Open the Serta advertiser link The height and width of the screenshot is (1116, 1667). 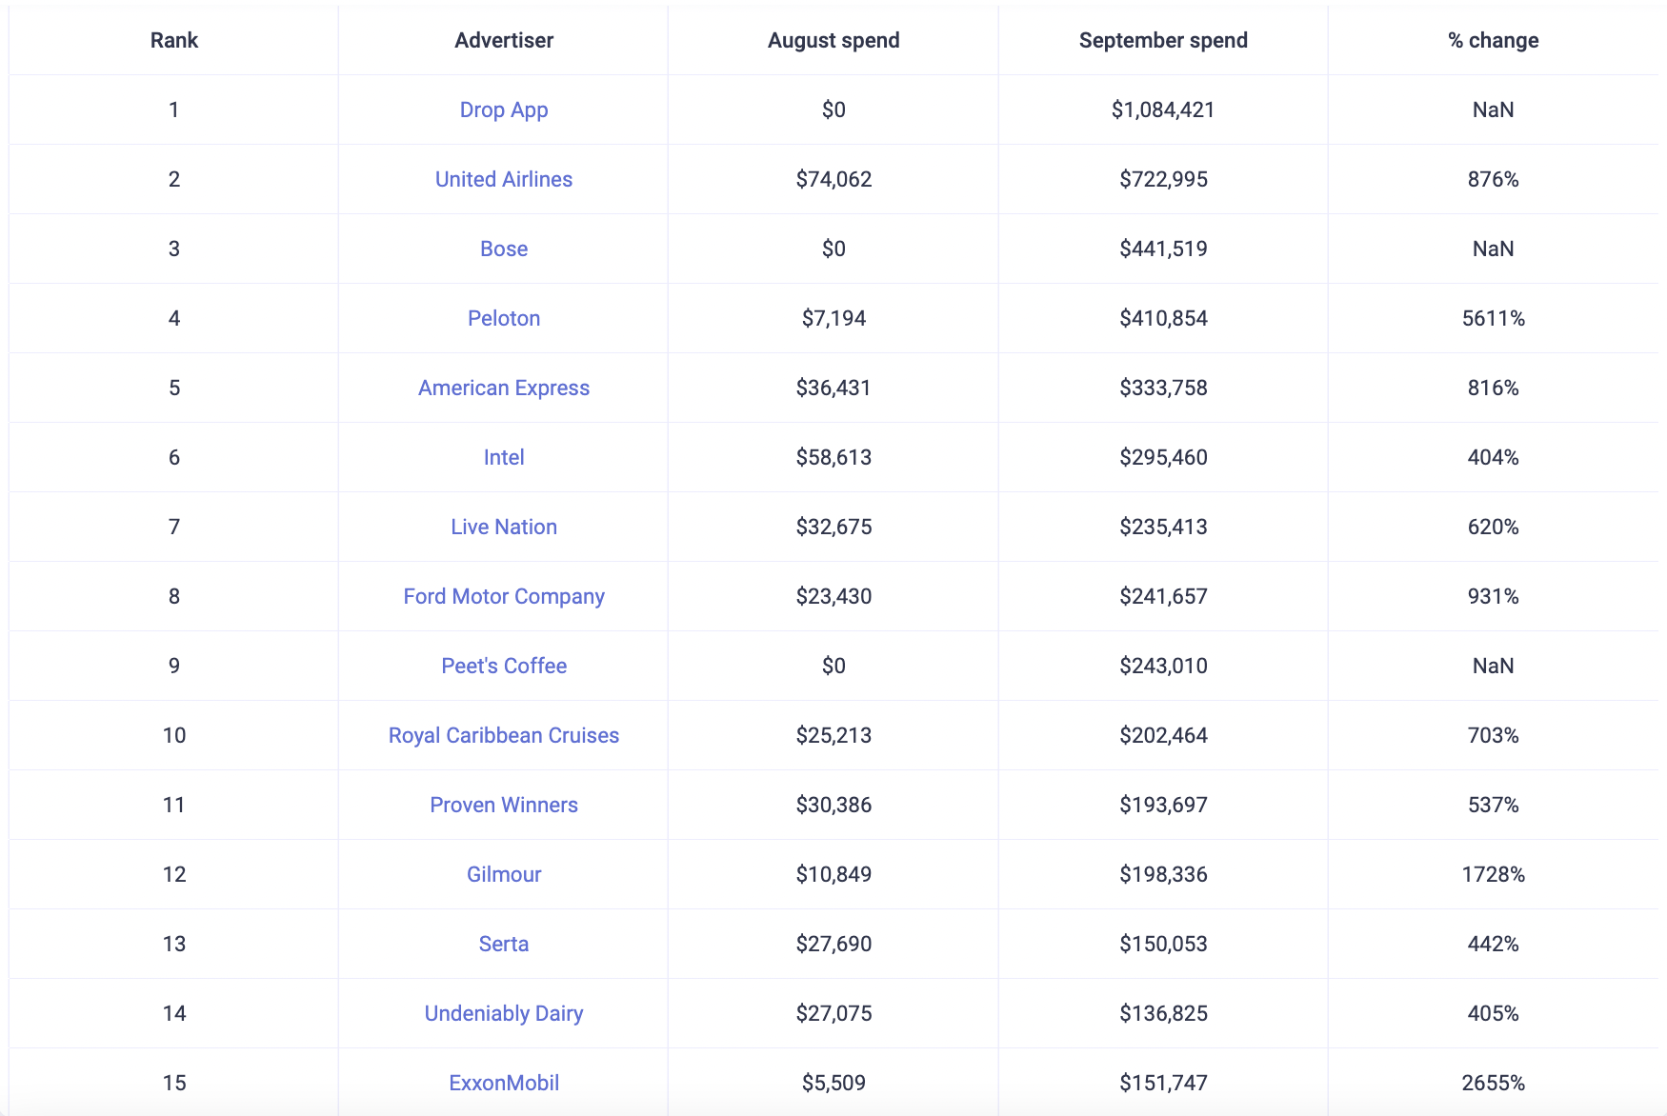click(x=504, y=944)
